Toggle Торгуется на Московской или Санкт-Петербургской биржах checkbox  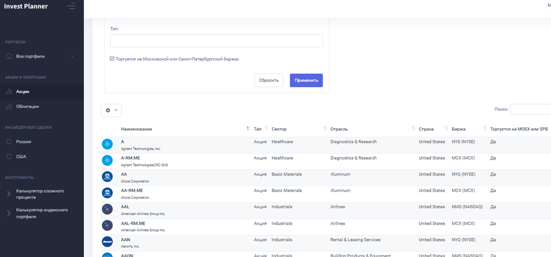[x=112, y=59]
